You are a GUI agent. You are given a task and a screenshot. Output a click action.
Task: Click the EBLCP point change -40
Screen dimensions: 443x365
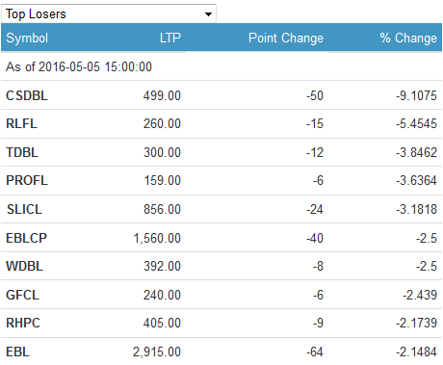point(315,238)
